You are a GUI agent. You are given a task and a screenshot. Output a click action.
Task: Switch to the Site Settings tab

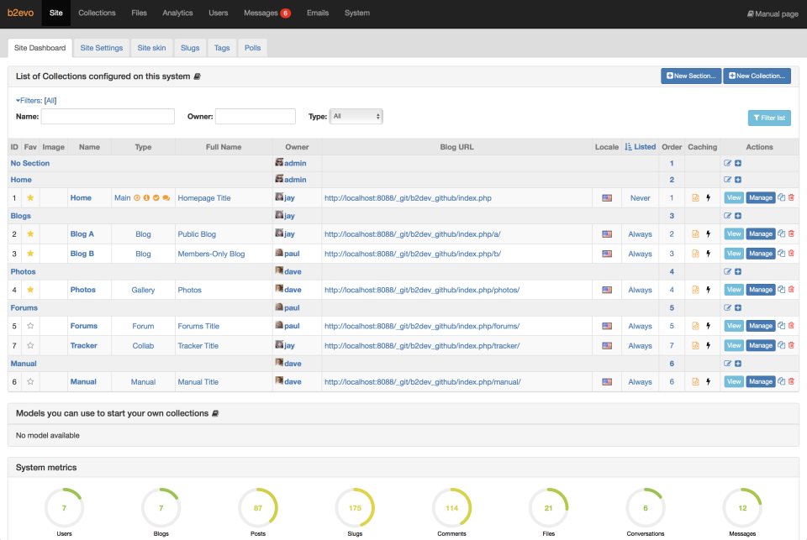(102, 48)
